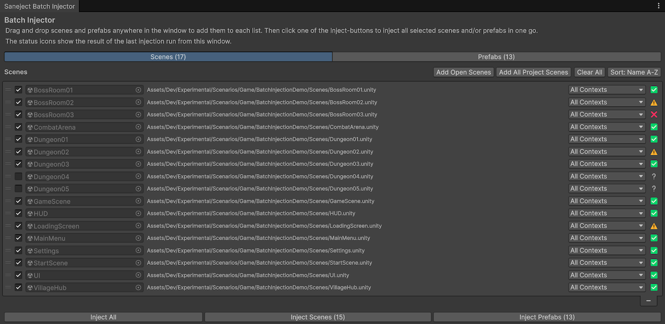Open the three-dot window menu
The height and width of the screenshot is (324, 665).
657,5
